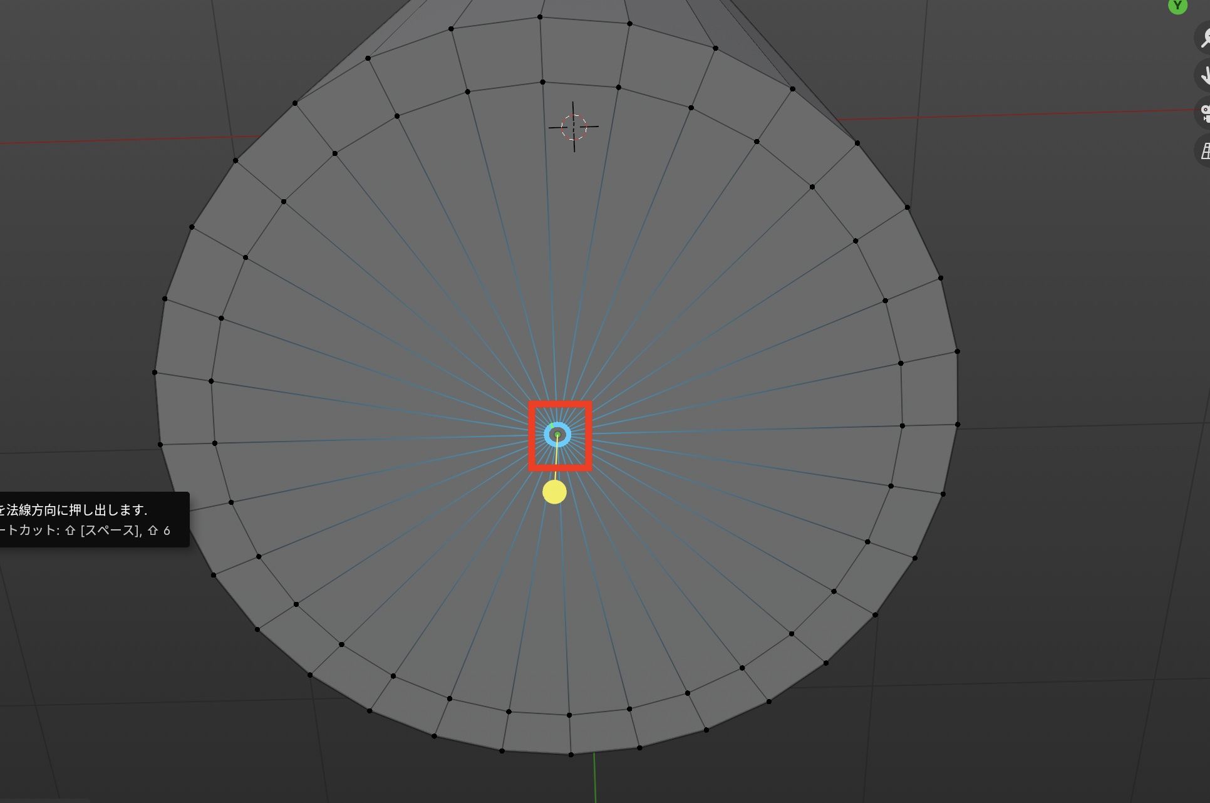Click the extrude-along-normals tooltip text
This screenshot has width=1210, height=803.
click(73, 510)
